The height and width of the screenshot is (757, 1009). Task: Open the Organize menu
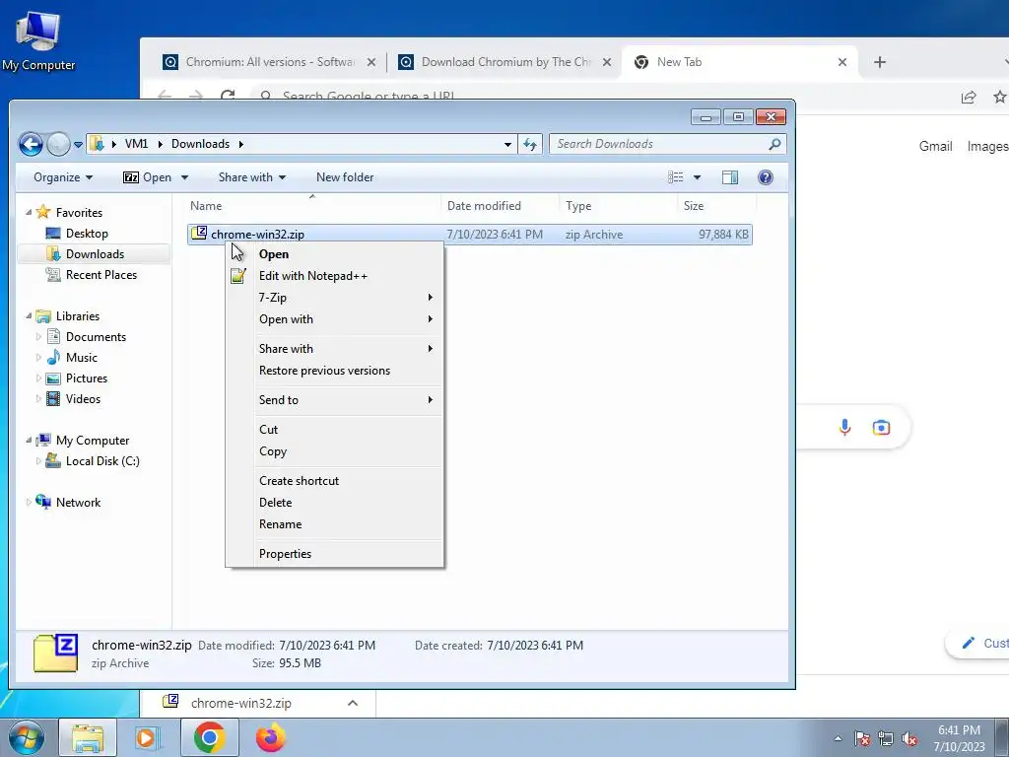coord(63,177)
